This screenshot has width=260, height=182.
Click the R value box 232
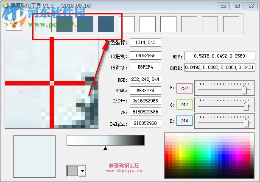coord(185,88)
